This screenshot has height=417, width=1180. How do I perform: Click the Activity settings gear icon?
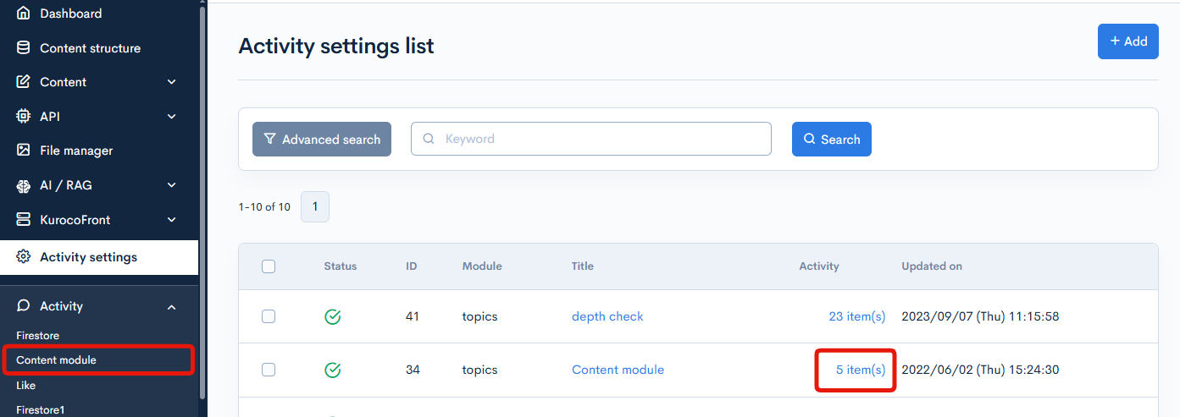tap(24, 257)
